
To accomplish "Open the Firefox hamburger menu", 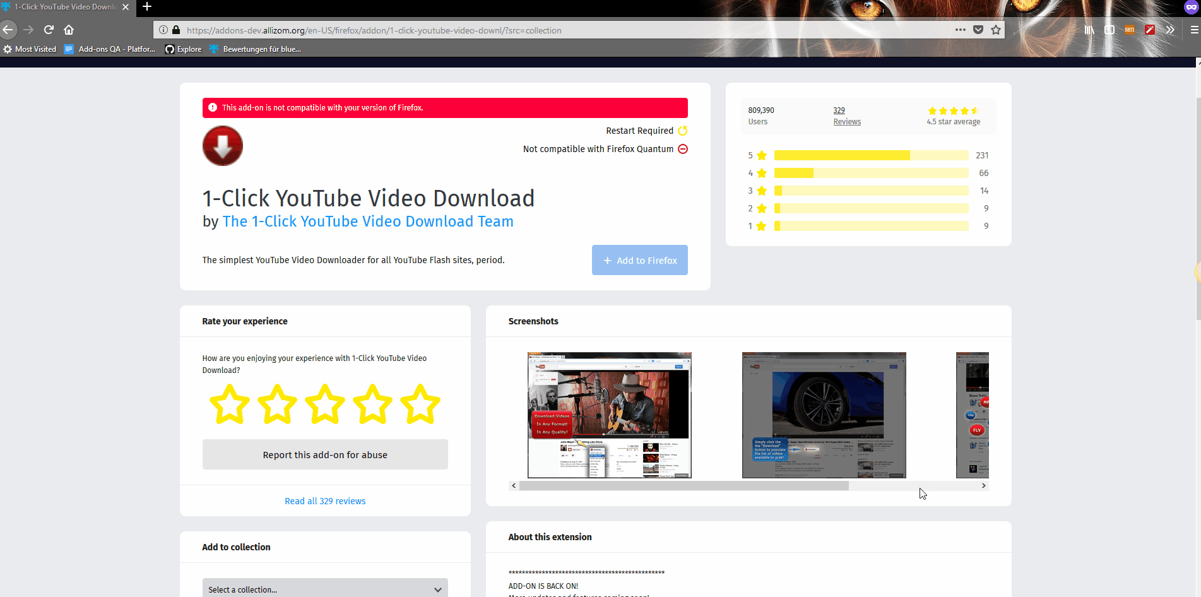I will click(1194, 30).
